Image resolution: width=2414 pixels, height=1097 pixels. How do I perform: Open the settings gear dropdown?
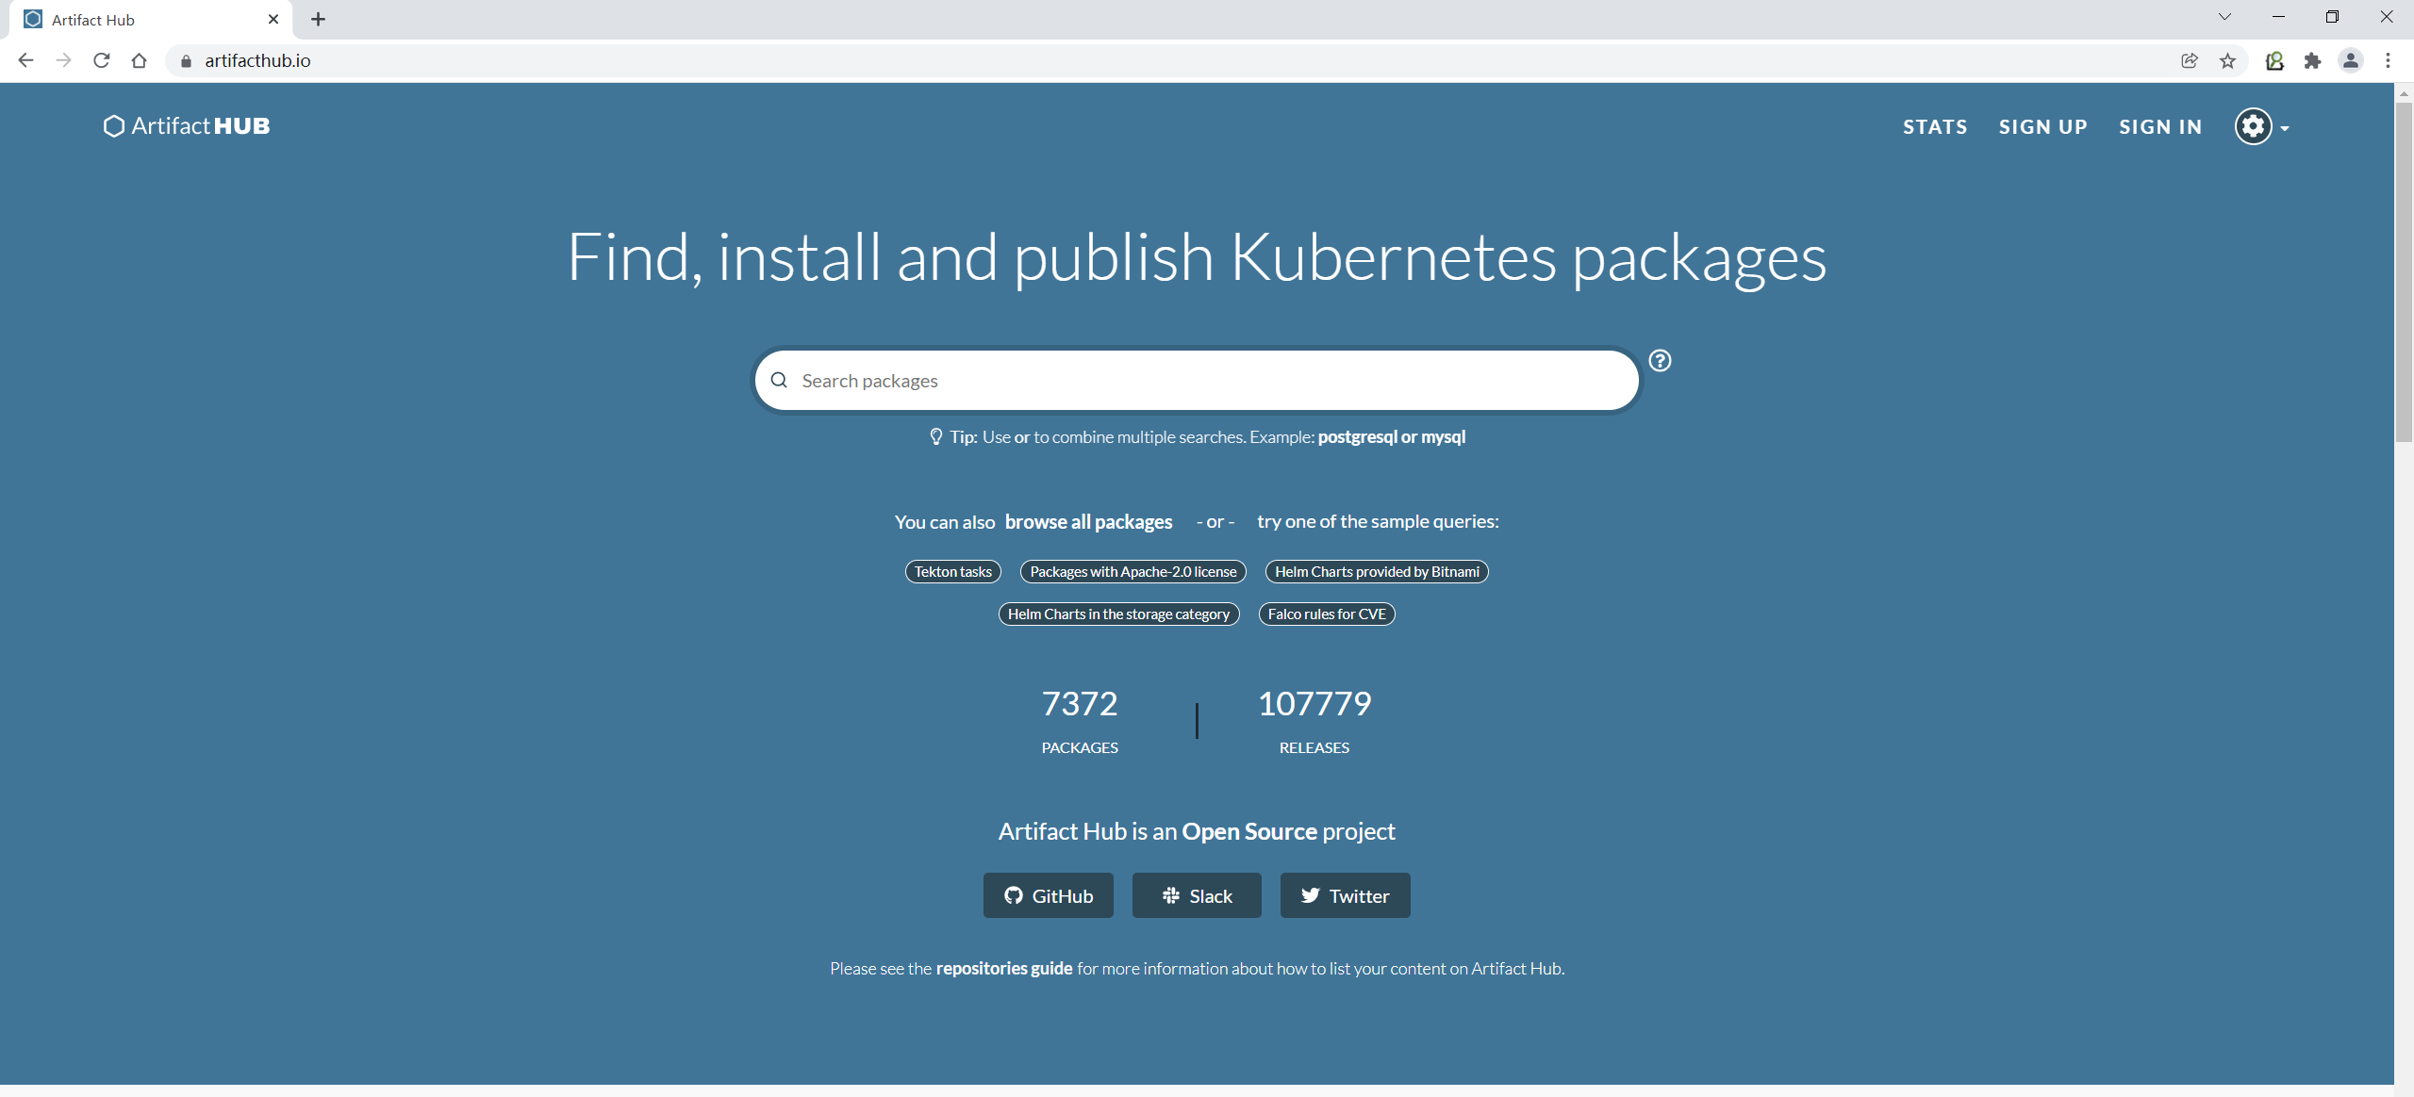click(x=2261, y=126)
